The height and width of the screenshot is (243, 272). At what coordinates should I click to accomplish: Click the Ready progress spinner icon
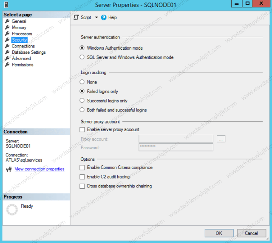point(12,209)
